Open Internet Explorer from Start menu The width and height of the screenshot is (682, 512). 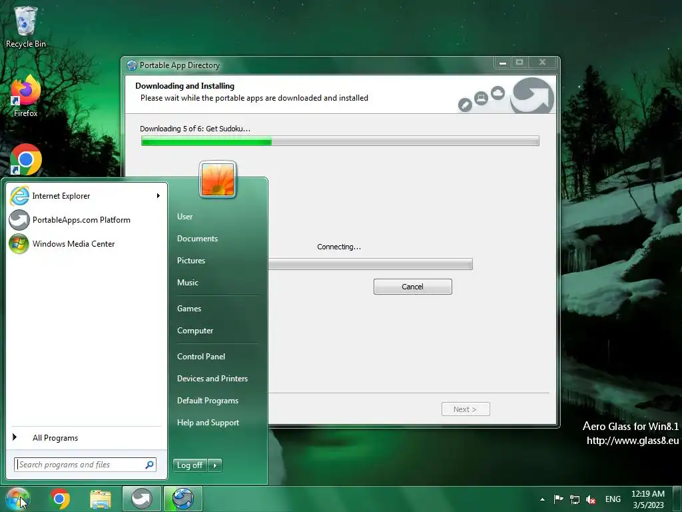85,196
